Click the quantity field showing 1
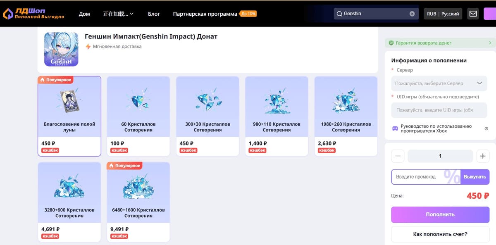 [x=440, y=156]
